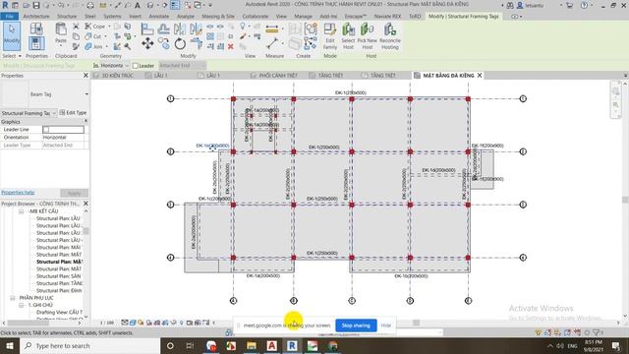Click the Cope geometry tool
The image size is (629, 354).
tap(95, 27)
